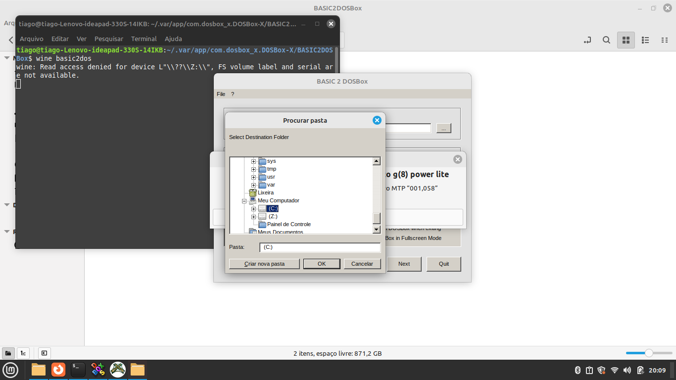
Task: Expand the sys folder node
Action: pos(254,161)
